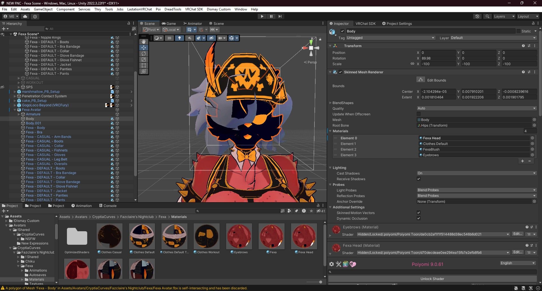
Task: Toggle grid snapping icon in Scene toolbar
Action: tap(189, 30)
